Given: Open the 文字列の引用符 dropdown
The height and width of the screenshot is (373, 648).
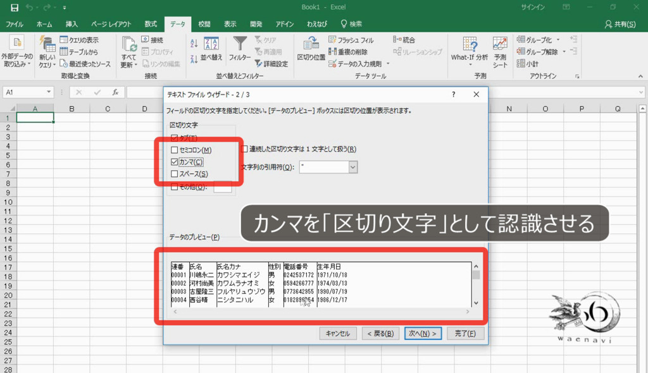Looking at the screenshot, I should coord(353,168).
